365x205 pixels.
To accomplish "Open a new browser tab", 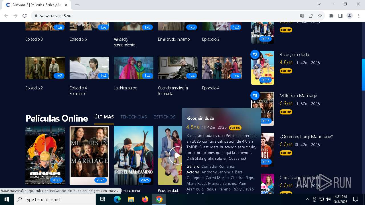I will tap(77, 5).
